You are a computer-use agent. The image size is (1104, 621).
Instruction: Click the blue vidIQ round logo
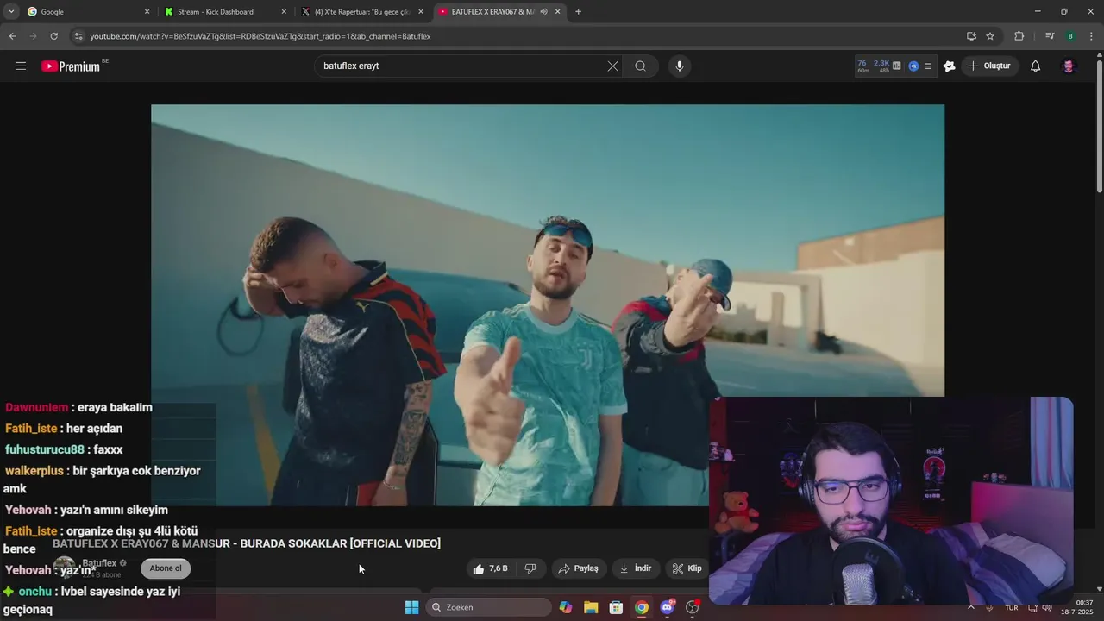pos(913,66)
